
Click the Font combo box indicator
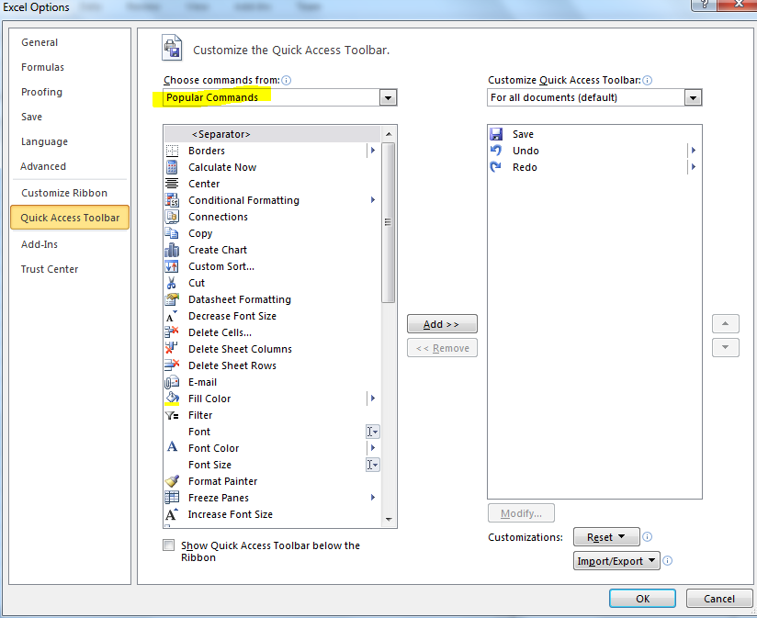tap(373, 432)
